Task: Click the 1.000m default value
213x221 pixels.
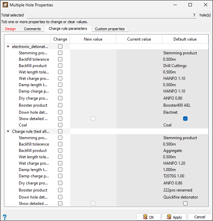Action: 169,170
